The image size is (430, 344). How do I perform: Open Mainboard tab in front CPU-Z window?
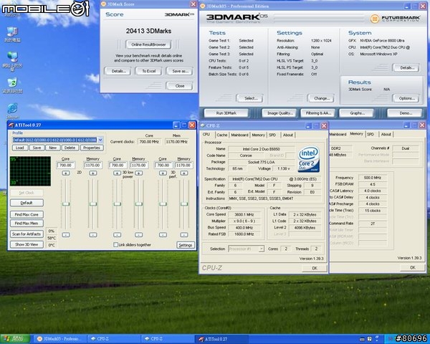[x=239, y=135]
